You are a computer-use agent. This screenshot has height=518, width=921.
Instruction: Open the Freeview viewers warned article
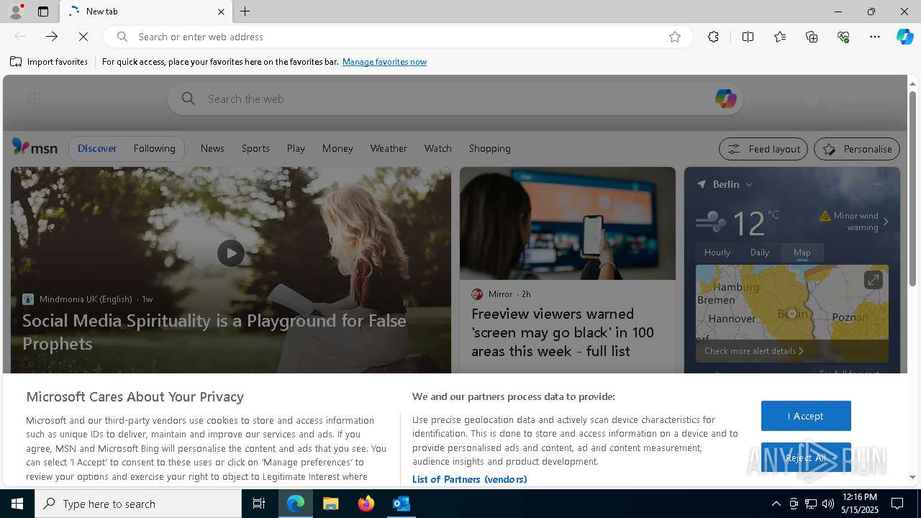click(x=563, y=332)
